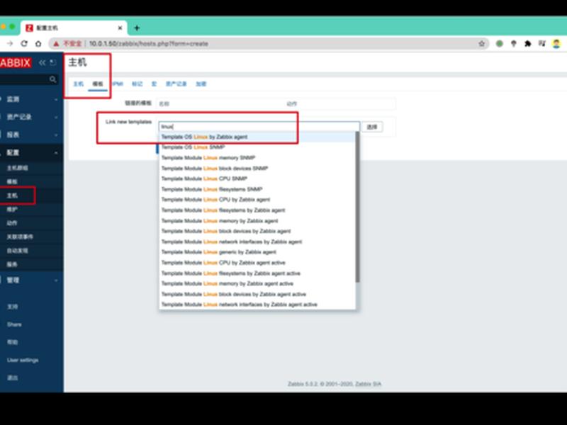567x425 pixels.
Task: Select Linux generic by Zabbix agent option
Action: coord(257,252)
